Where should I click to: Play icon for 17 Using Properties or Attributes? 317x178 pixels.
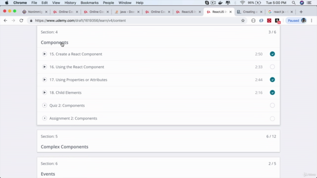pos(45,80)
